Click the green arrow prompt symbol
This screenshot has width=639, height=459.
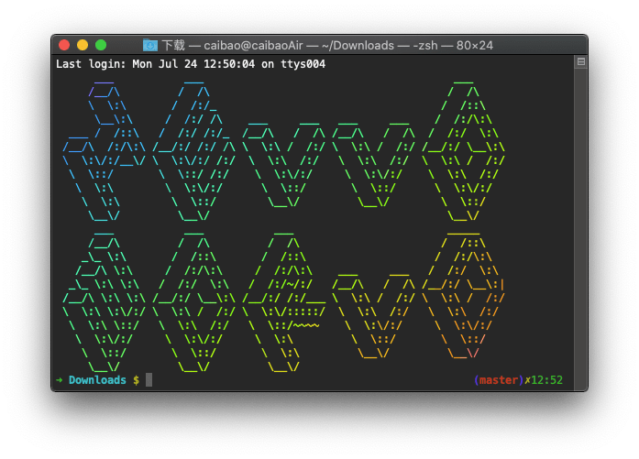pos(59,380)
